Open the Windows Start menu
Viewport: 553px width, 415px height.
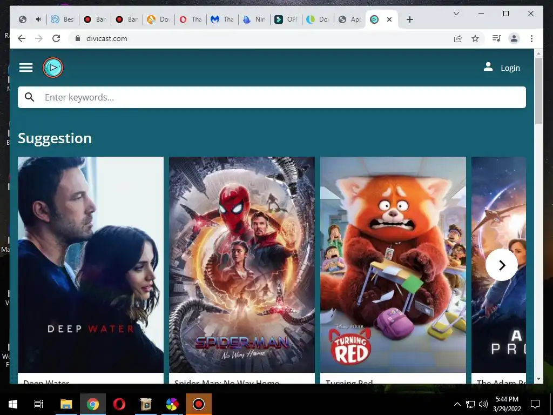[13, 404]
